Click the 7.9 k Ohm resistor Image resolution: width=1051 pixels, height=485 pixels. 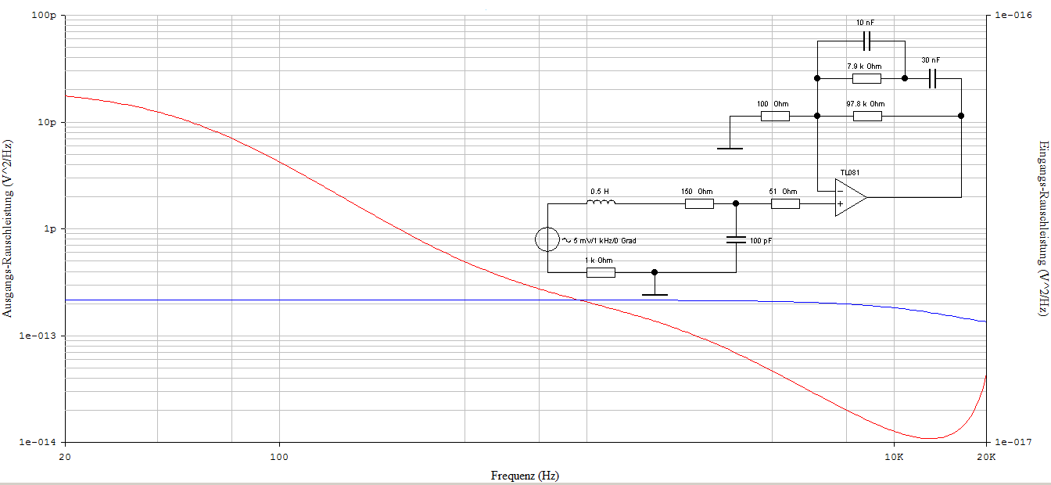pos(866,78)
